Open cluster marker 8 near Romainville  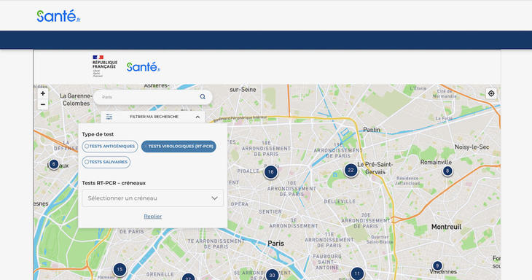tap(447, 171)
